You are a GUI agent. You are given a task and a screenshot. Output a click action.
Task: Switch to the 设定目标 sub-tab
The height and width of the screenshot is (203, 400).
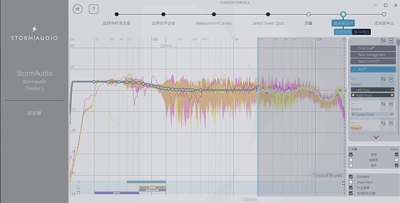(343, 32)
